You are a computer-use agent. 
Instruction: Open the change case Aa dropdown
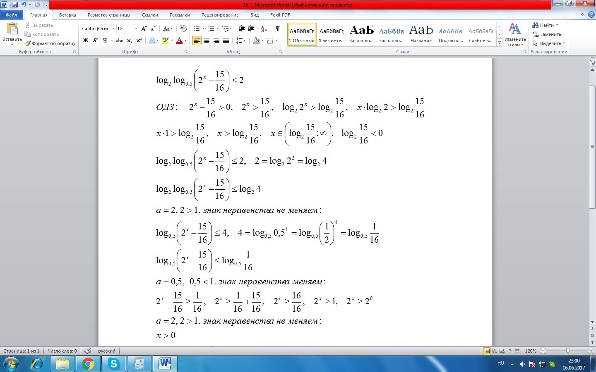(x=168, y=29)
